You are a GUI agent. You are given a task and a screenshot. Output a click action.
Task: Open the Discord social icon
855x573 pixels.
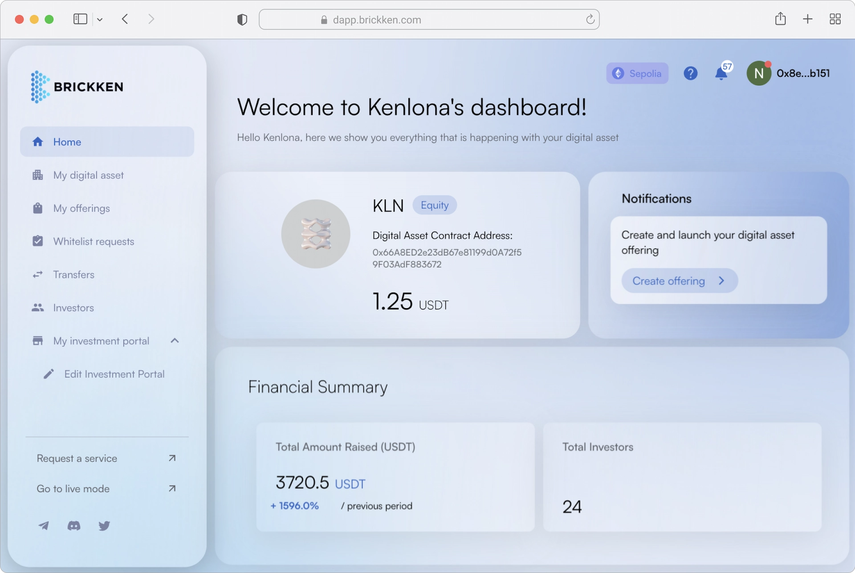pos(74,526)
